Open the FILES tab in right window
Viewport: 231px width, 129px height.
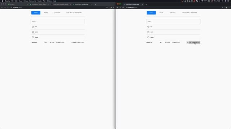[x=161, y=13]
